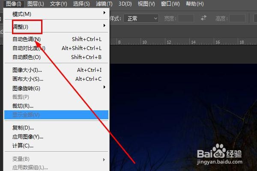Click the 宽度 input field
Screen dimensions: 257x171
(x=186, y=18)
